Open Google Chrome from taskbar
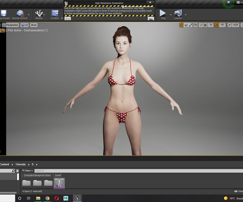This screenshot has height=202, width=243. [x=47, y=198]
